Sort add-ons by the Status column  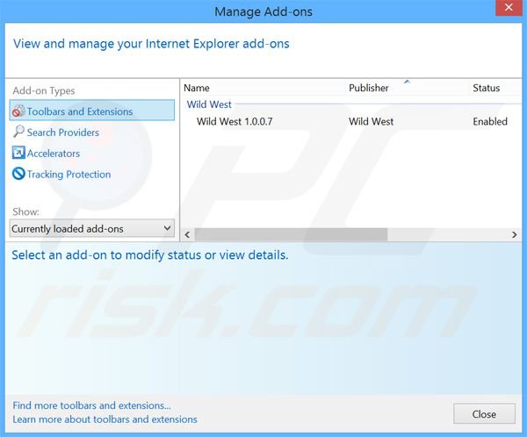(x=486, y=88)
